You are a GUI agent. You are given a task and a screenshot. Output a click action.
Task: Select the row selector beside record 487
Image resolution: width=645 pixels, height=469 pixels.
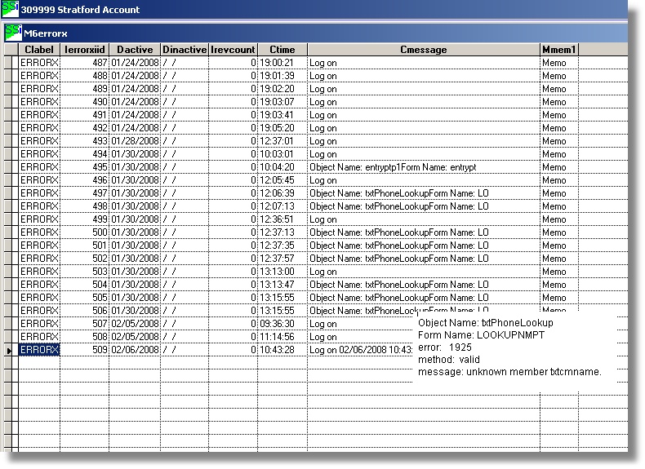10,63
